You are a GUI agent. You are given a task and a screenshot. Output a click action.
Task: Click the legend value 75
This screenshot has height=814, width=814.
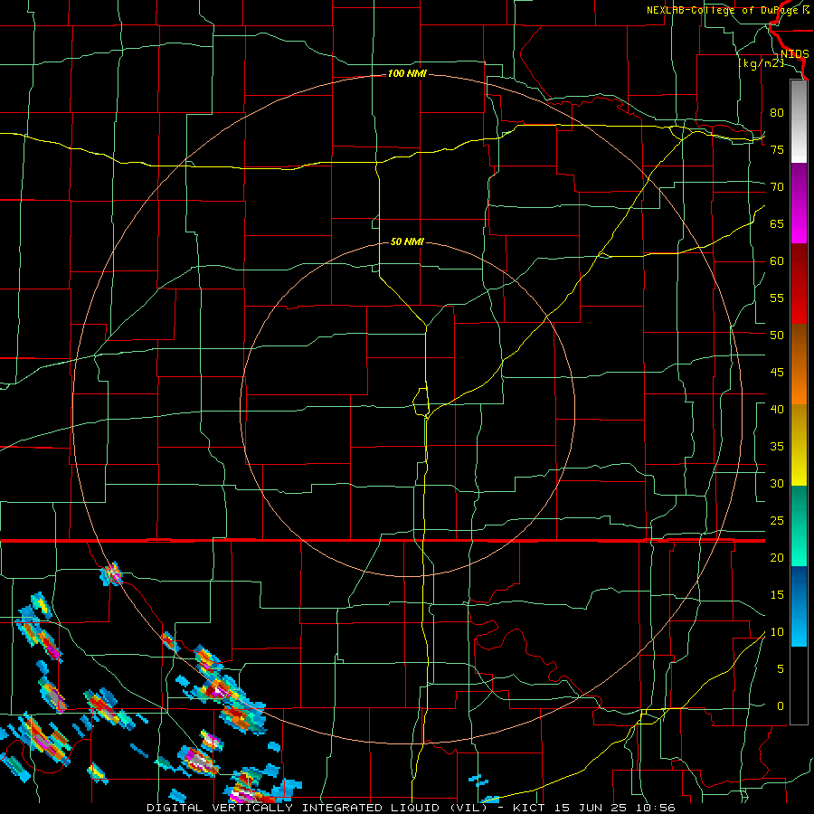[x=777, y=149]
